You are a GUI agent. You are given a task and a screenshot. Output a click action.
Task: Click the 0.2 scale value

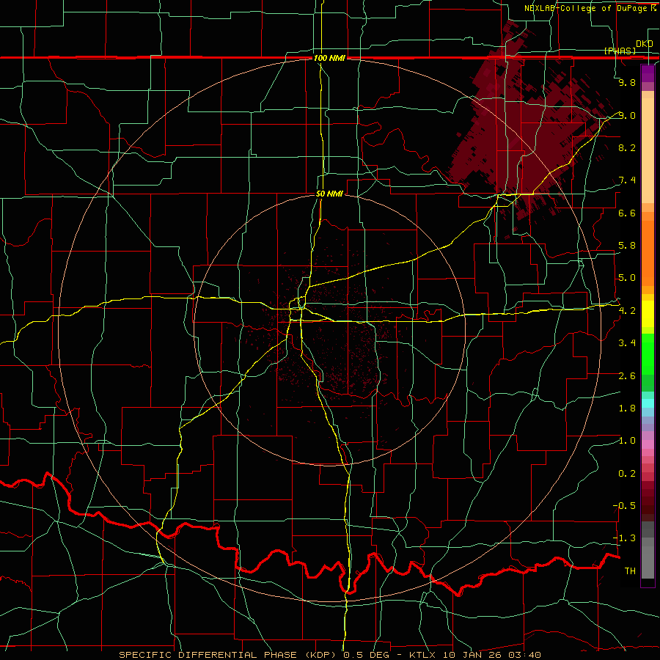pyautogui.click(x=627, y=474)
